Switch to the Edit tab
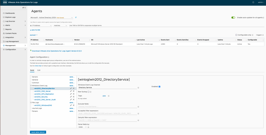 pyautogui.click(x=39, y=70)
